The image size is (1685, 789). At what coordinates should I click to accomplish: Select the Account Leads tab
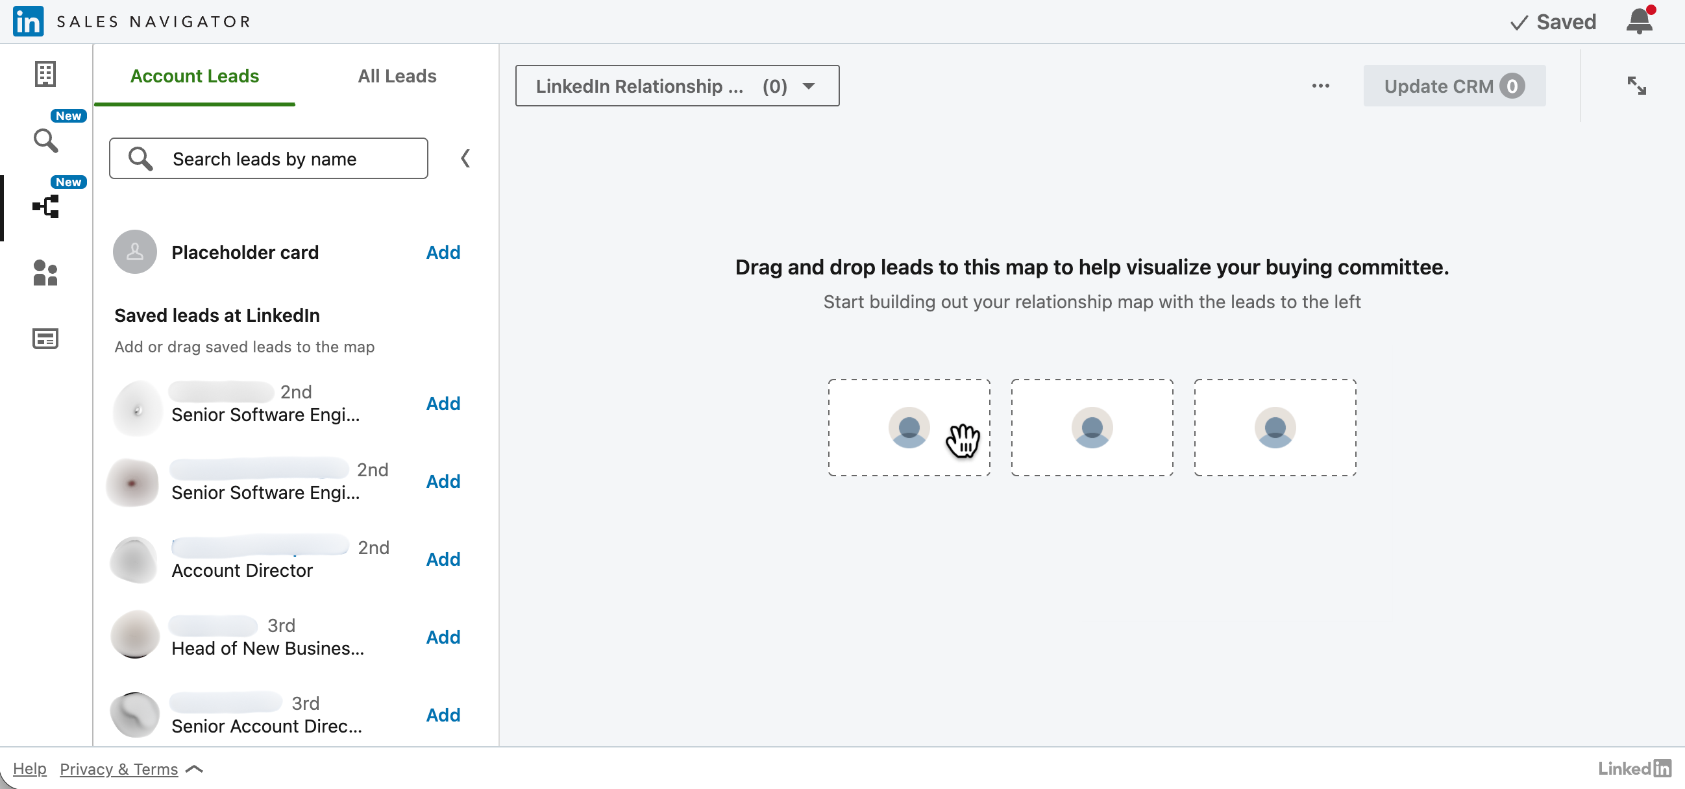(194, 76)
